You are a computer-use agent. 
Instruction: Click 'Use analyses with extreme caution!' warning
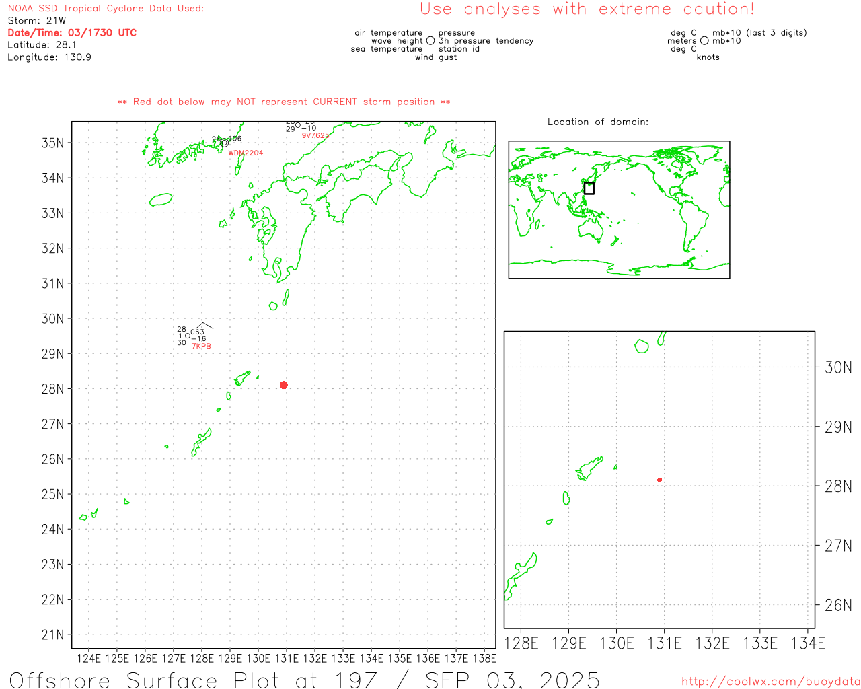[587, 9]
